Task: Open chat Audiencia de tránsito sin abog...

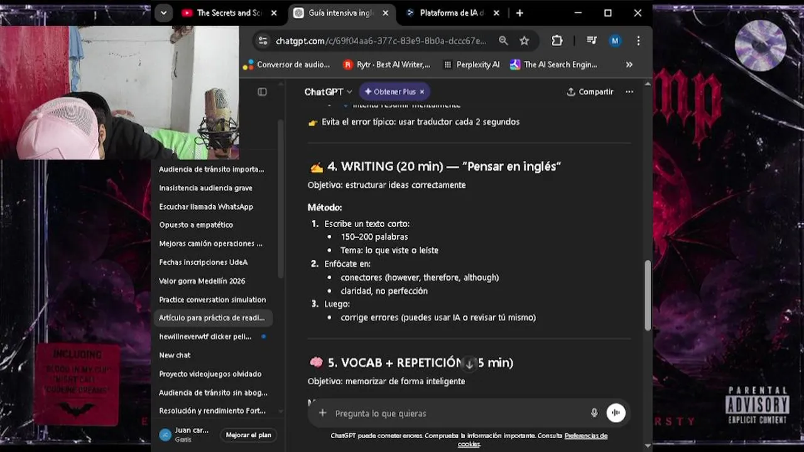Action: (213, 392)
